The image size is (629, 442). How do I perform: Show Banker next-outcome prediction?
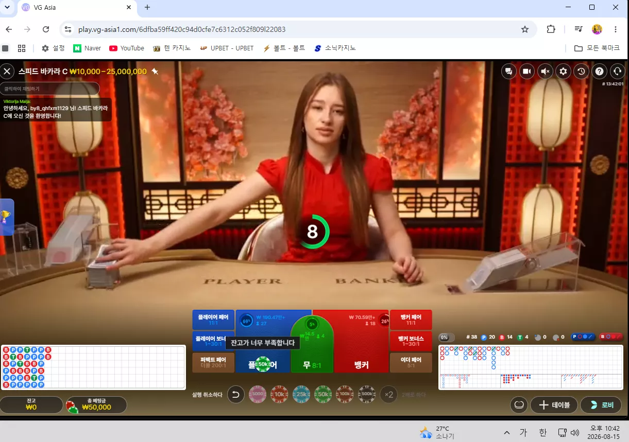[611, 337]
